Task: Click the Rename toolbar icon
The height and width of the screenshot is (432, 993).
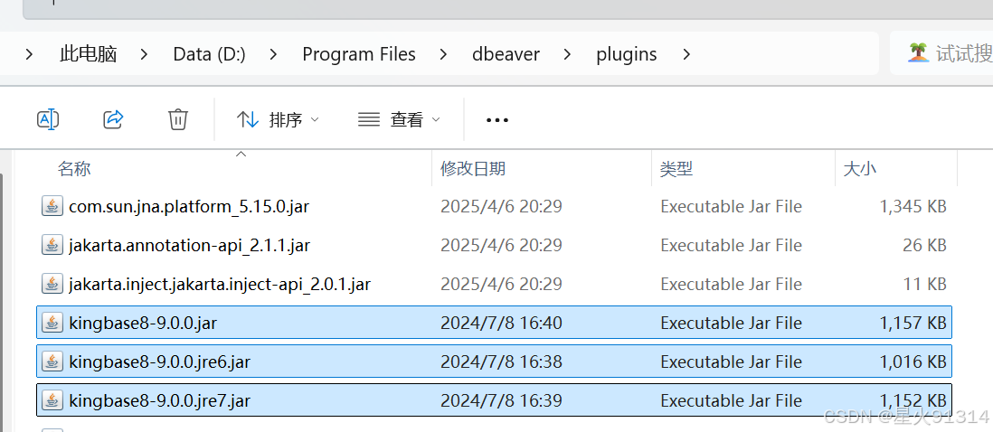Action: [48, 119]
